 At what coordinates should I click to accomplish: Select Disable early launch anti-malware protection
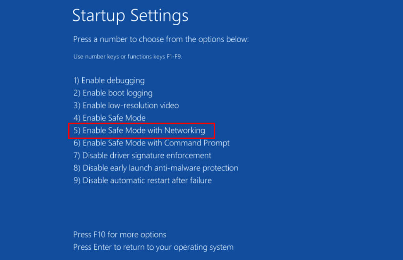[156, 168]
